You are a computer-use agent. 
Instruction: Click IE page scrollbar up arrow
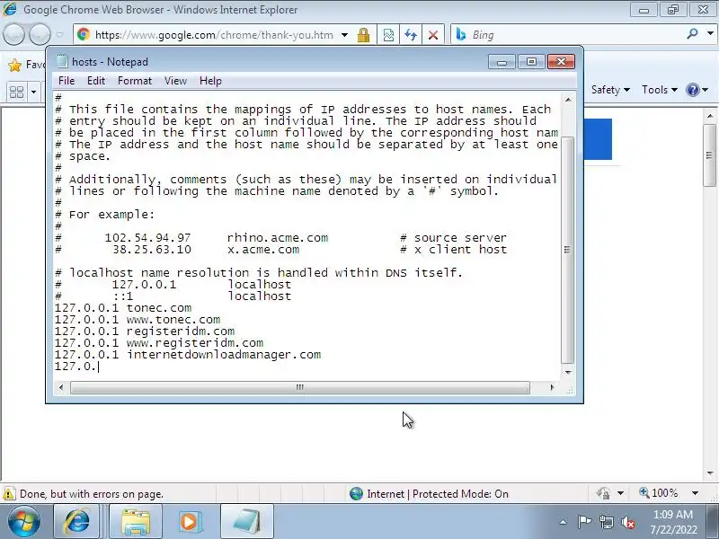(710, 116)
